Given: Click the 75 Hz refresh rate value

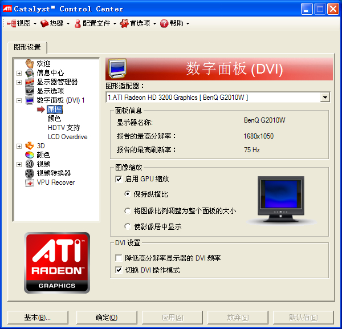Looking at the screenshot, I should tap(252, 150).
